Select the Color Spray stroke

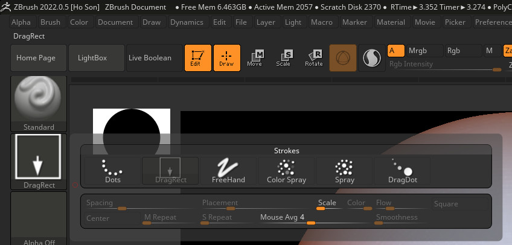pyautogui.click(x=286, y=171)
